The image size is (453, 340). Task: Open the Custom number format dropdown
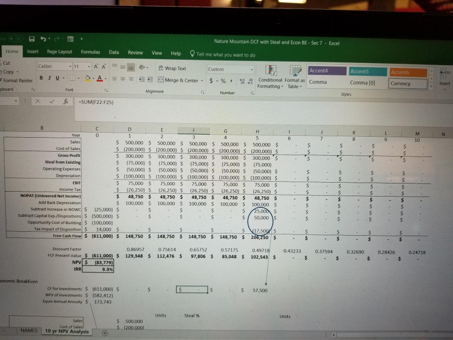[253, 69]
